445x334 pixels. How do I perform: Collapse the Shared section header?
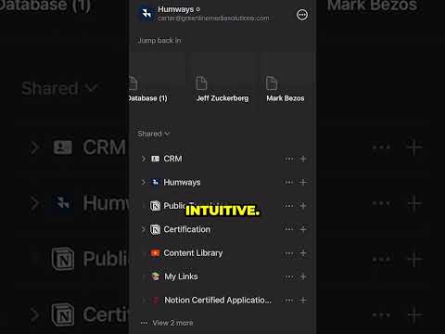click(x=154, y=134)
